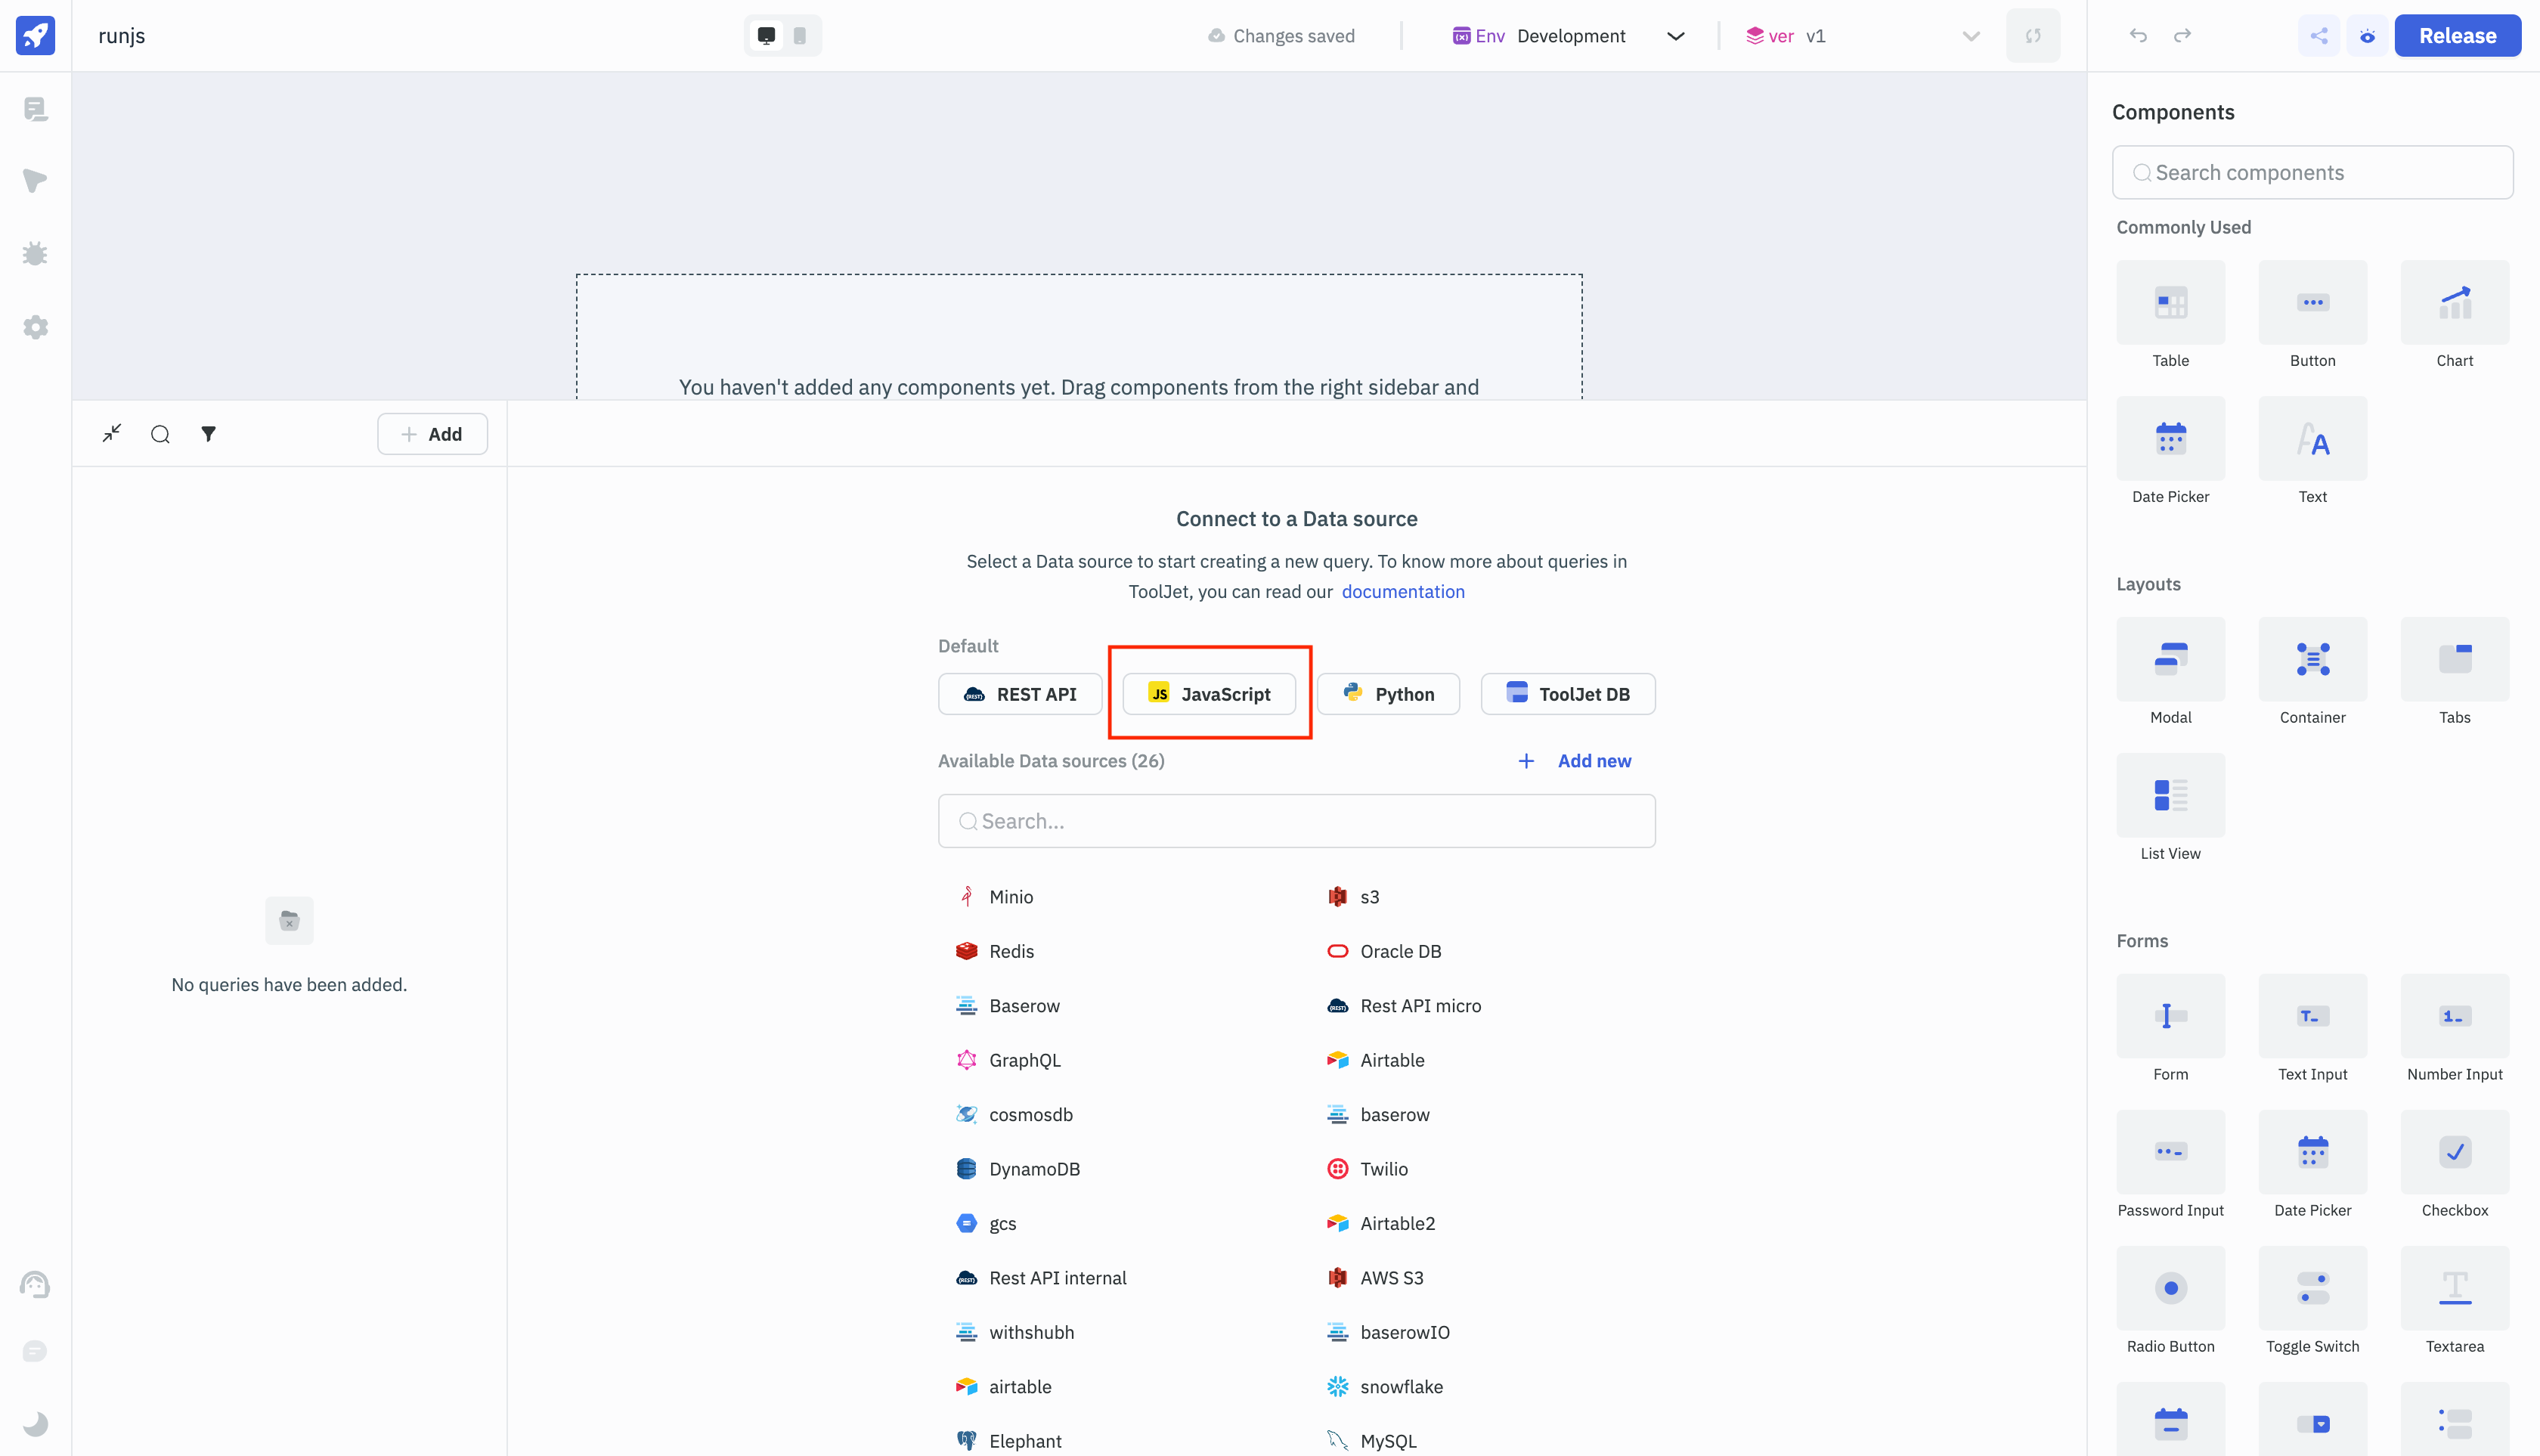Open the inspector icon in left sidebar
This screenshot has width=2540, height=1456.
35,181
